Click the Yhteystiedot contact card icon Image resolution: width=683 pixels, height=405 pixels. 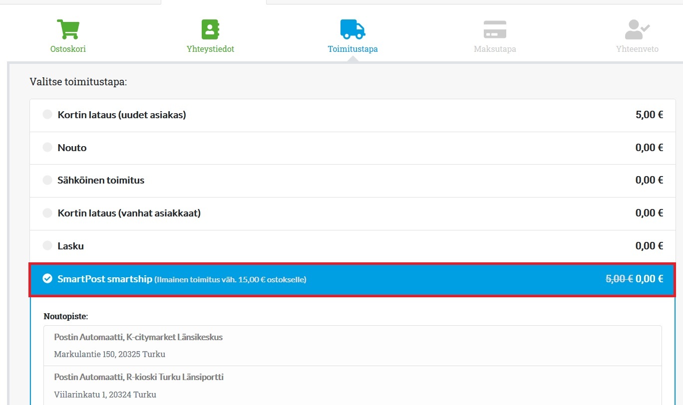coord(210,29)
